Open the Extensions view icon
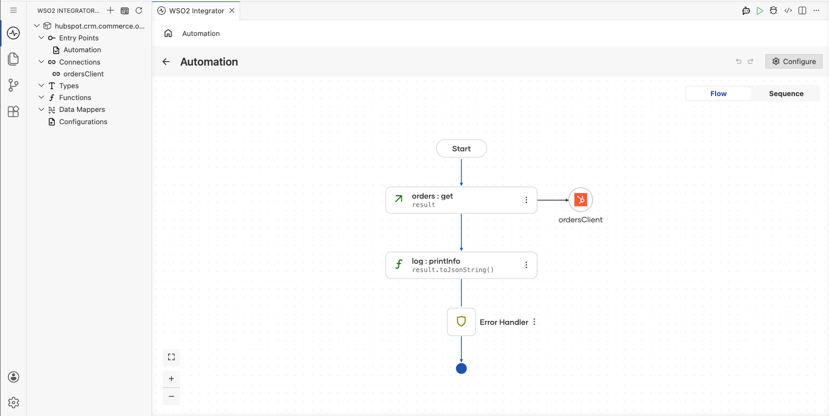829x416 pixels. pyautogui.click(x=13, y=111)
